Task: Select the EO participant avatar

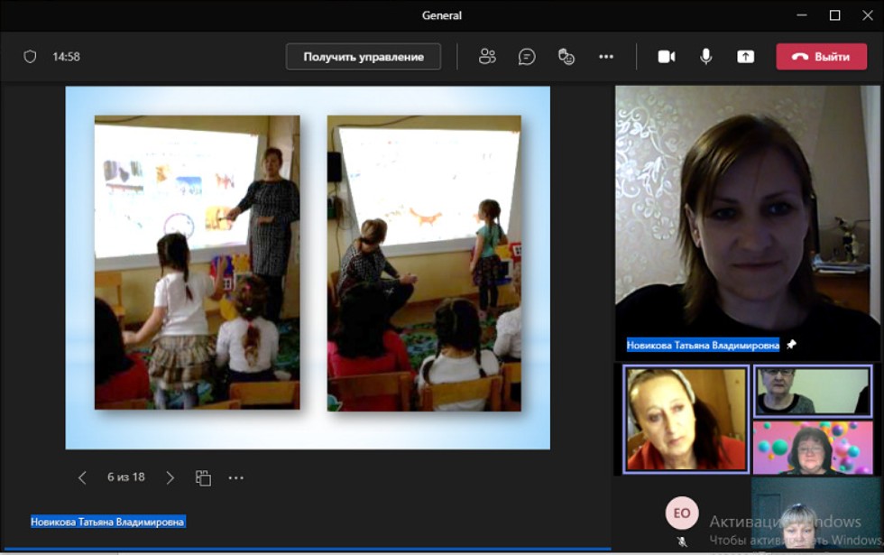Action: 682,513
